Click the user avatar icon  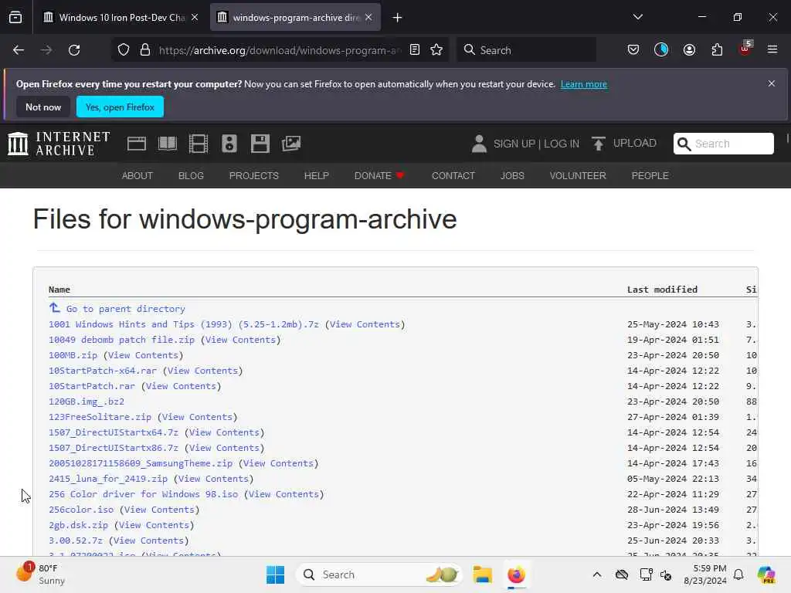coord(479,144)
